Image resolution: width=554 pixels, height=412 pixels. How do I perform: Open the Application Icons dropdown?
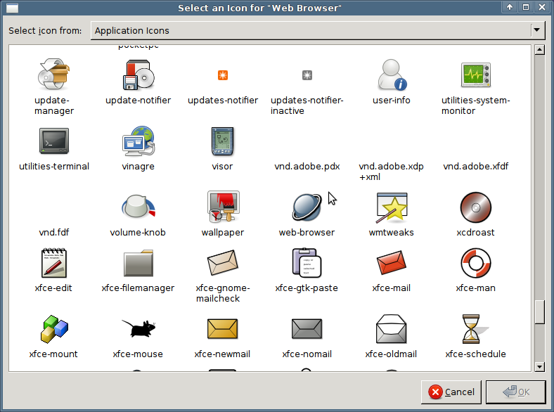coord(310,30)
